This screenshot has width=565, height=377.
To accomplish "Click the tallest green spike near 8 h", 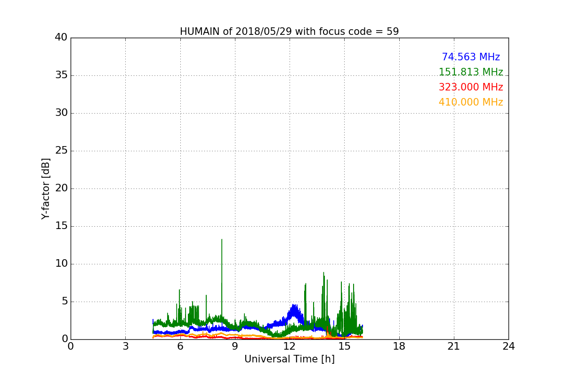I will coord(222,278).
